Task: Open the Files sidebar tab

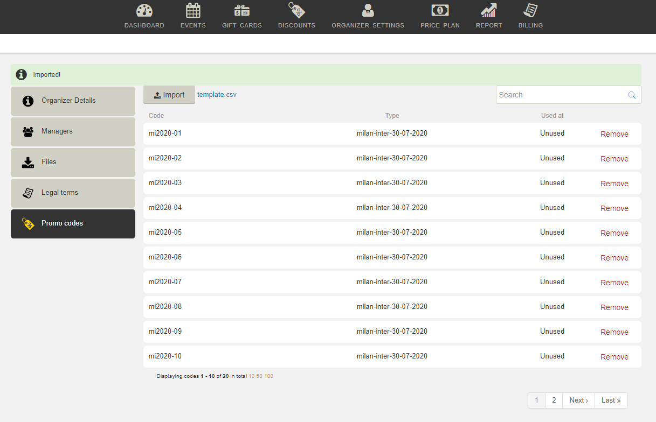Action: pyautogui.click(x=73, y=162)
